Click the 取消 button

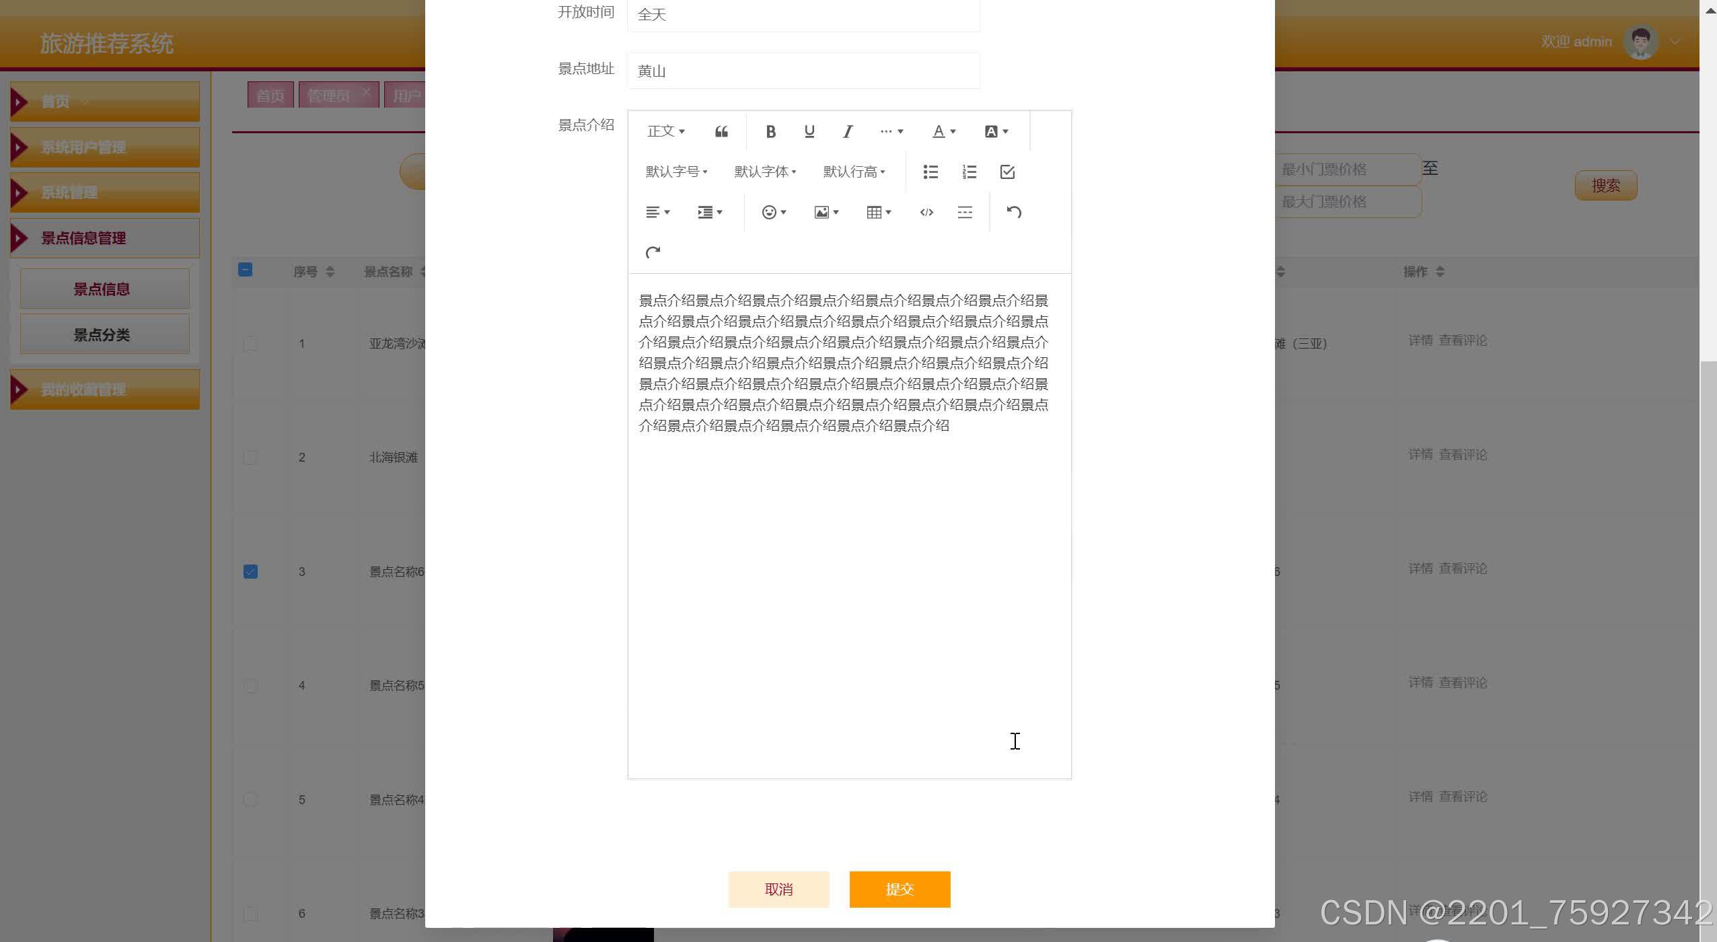tap(778, 890)
